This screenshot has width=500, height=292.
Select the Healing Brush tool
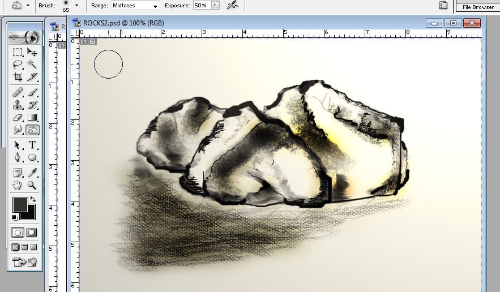18,92
